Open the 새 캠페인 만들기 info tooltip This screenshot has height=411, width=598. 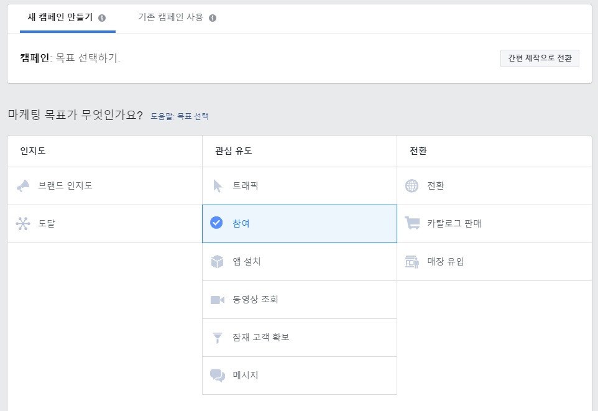pos(103,18)
